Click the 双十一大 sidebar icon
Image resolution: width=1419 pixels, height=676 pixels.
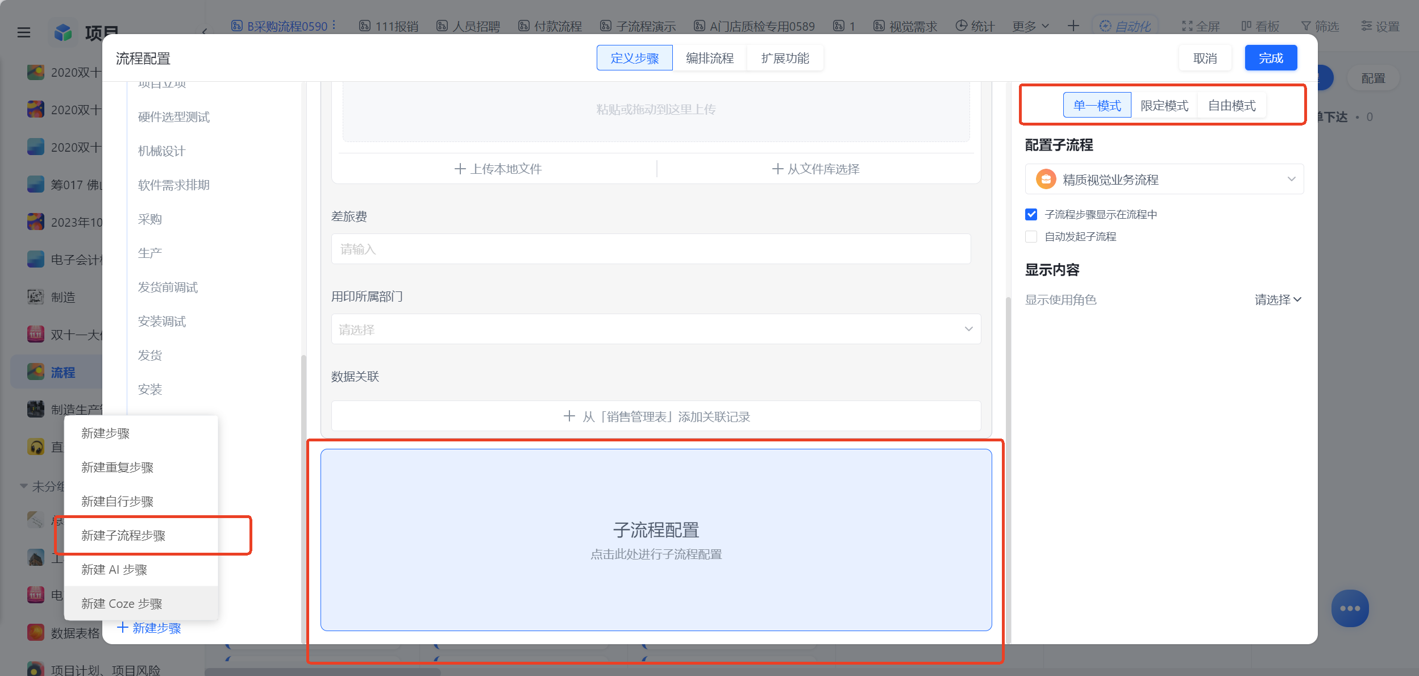tap(36, 335)
